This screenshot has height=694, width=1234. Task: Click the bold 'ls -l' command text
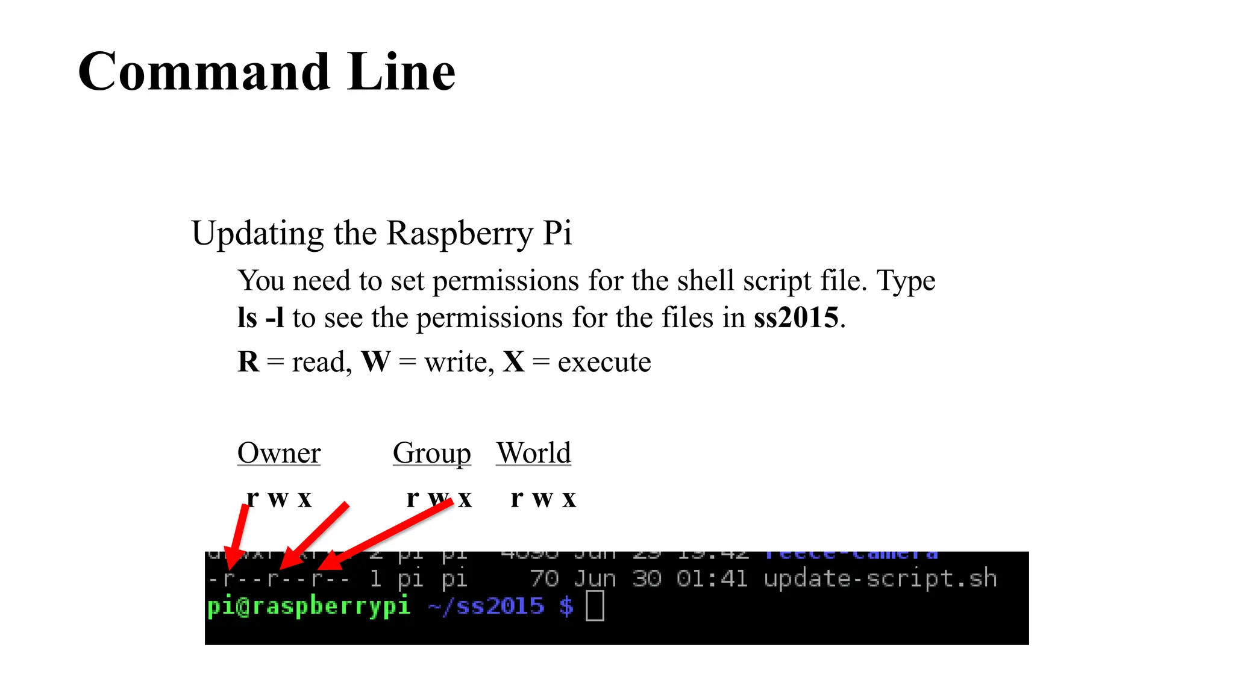(261, 317)
